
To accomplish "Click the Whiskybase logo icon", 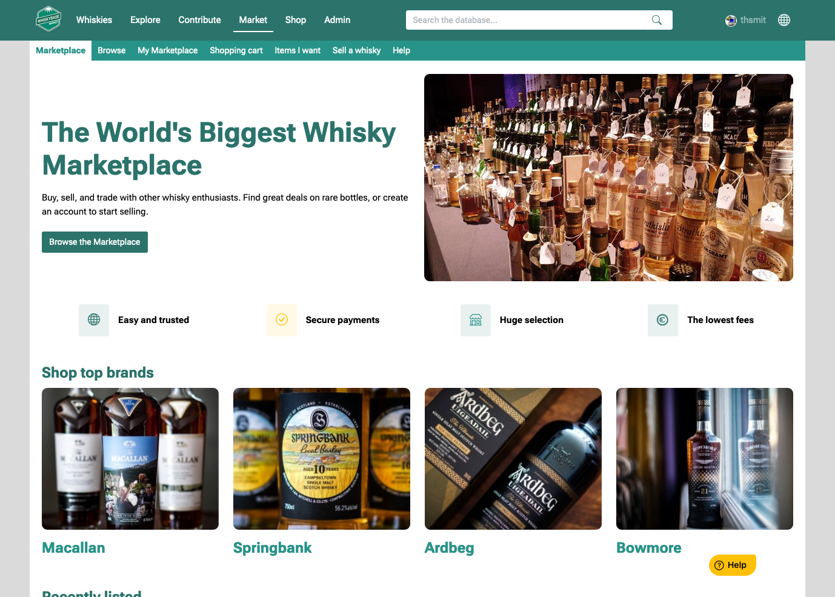I will click(48, 19).
